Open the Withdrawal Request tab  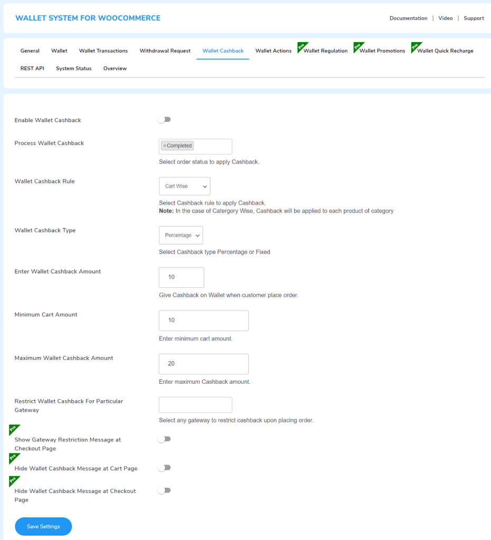[165, 51]
